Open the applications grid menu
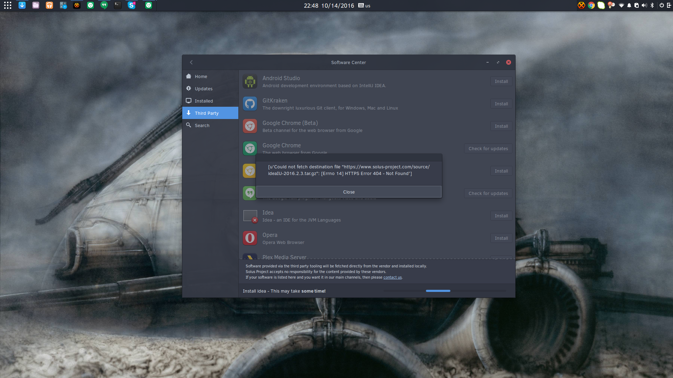This screenshot has width=673, height=378. pyautogui.click(x=8, y=5)
